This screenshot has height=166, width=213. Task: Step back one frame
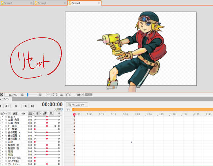pyautogui.click(x=7, y=106)
